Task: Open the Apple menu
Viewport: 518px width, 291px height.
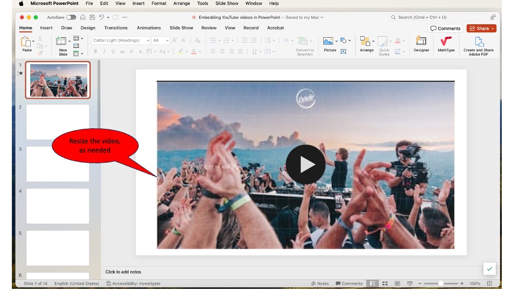Action: (x=21, y=3)
